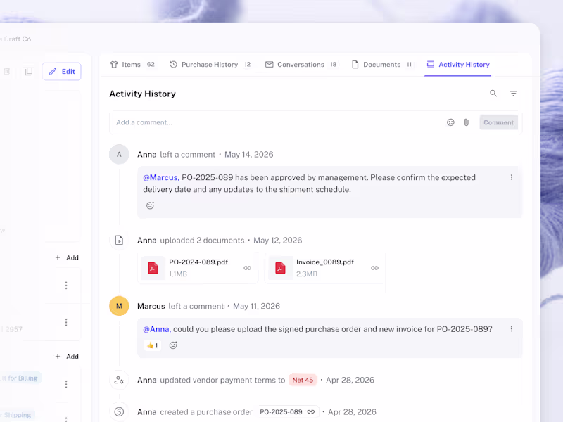Click the trash icon left of Edit
Screen dimensions: 563x422
(7, 72)
